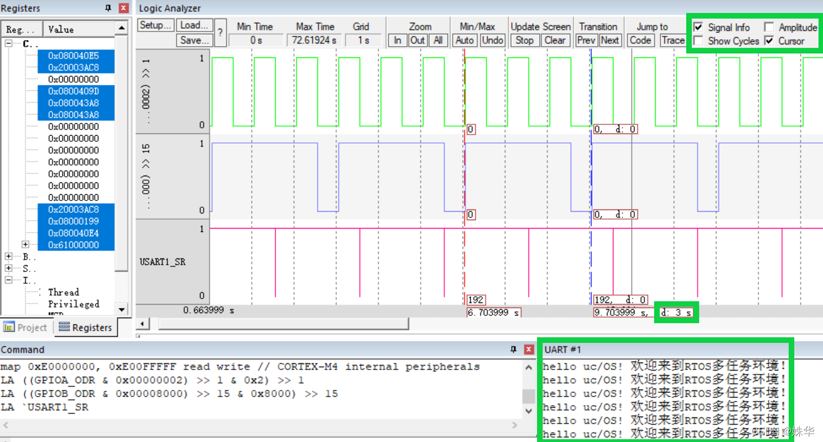Zoom Out on the waveform

[x=418, y=40]
